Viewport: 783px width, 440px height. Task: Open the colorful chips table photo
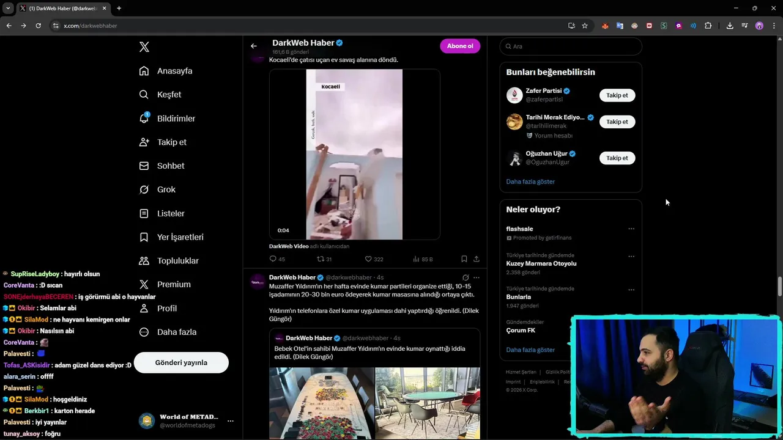pos(322,403)
